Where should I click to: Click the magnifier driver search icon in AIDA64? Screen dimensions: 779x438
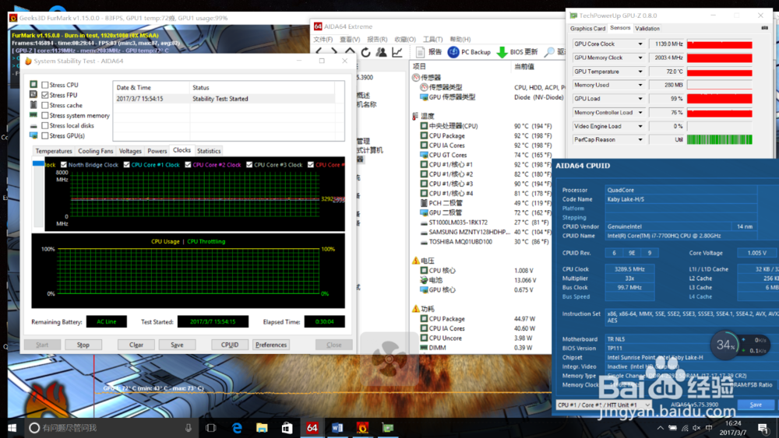[x=549, y=51]
